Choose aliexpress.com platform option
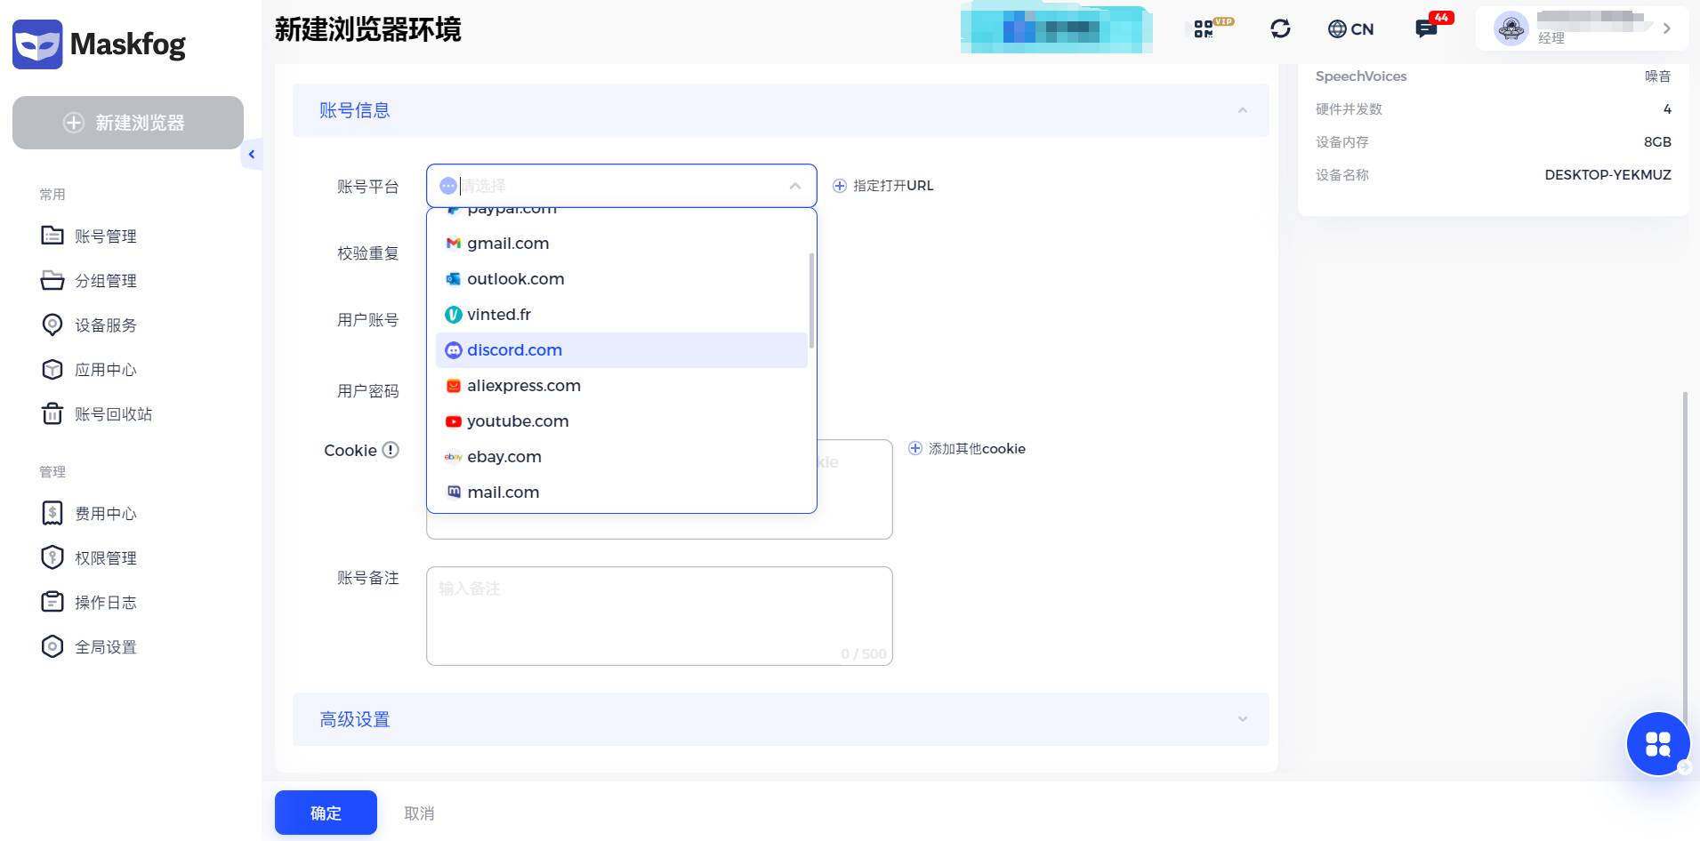Screen dimensions: 1700x841 point(621,386)
